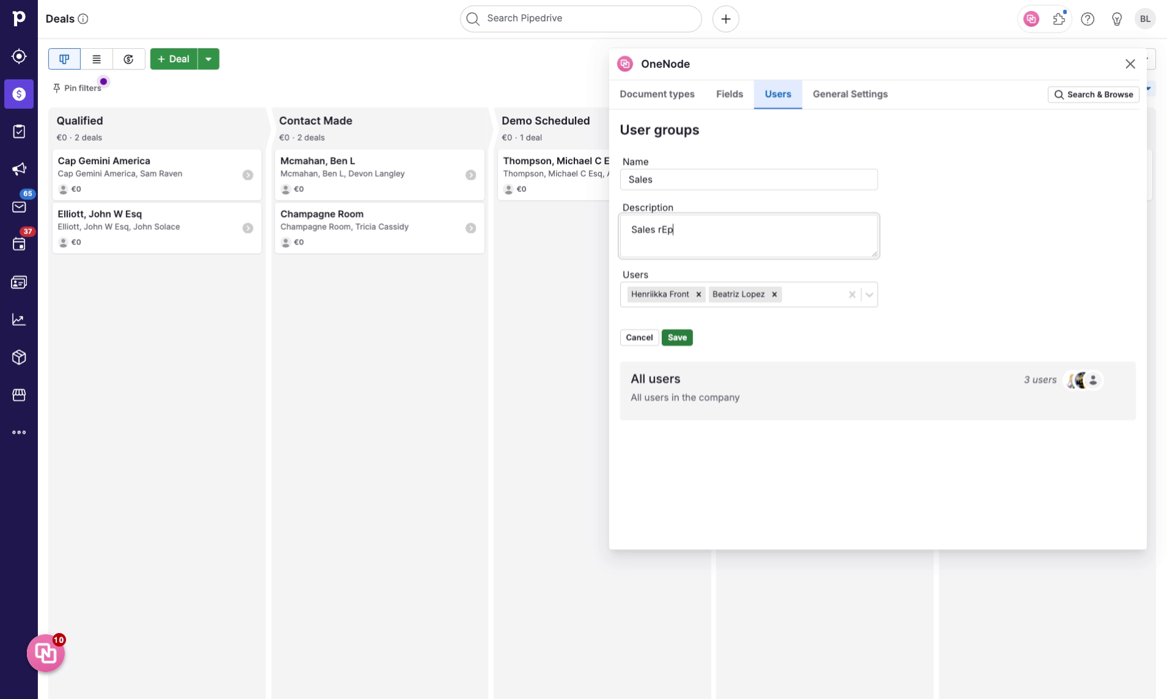Viewport: 1167px width, 699px height.
Task: Open Activities calendar icon with 37 badge
Action: 19,244
